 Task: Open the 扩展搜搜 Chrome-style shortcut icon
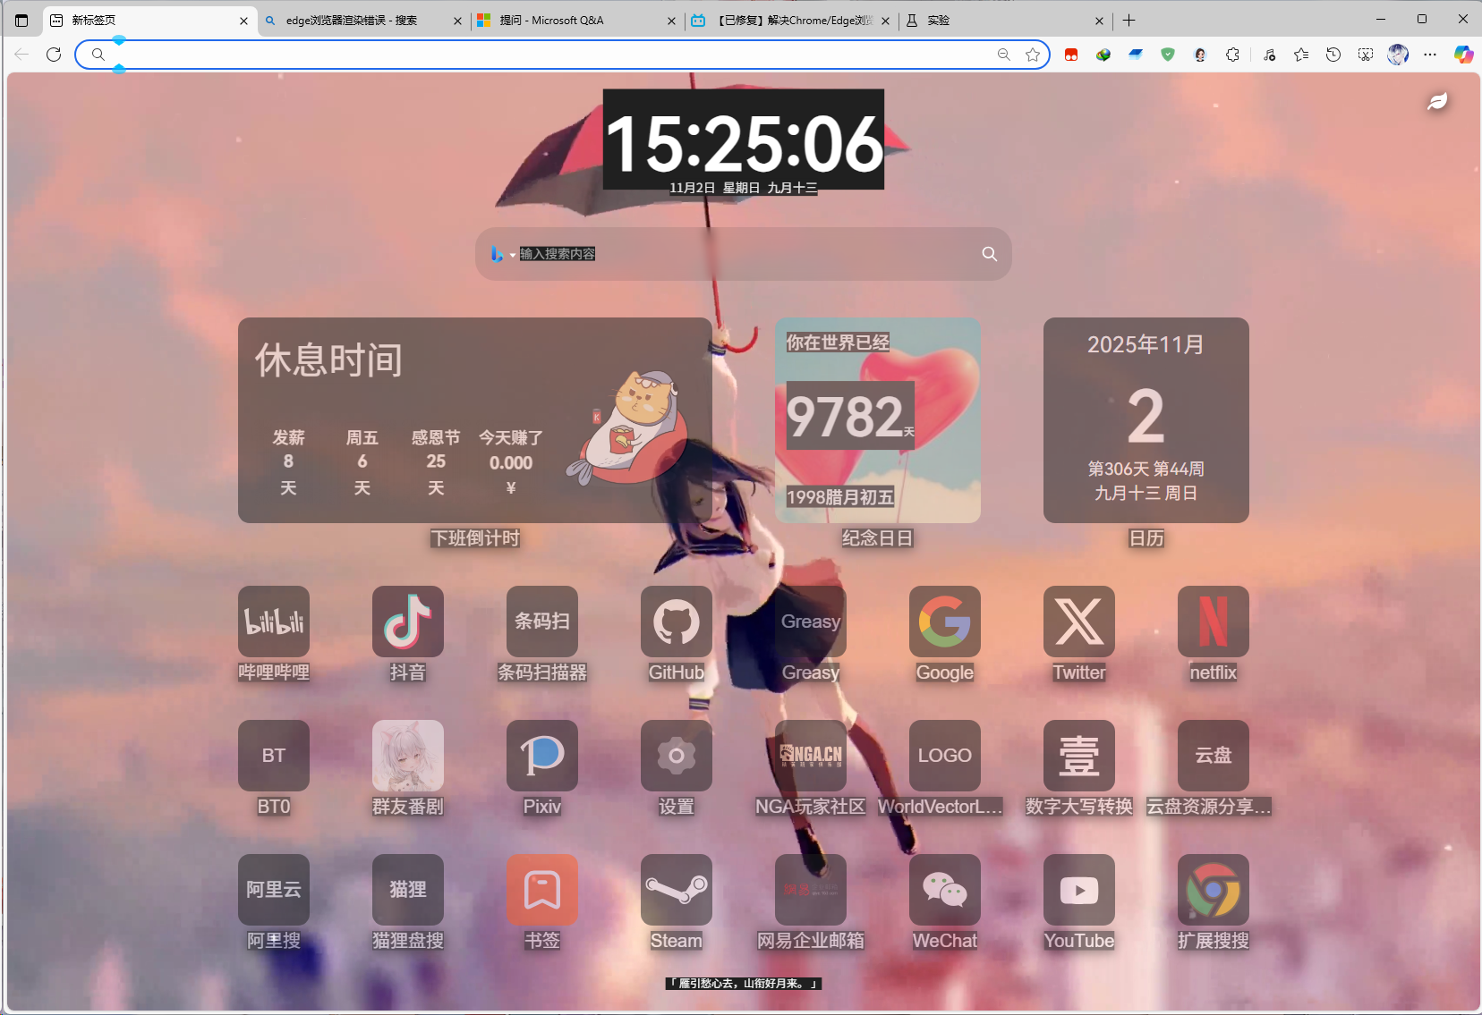point(1214,890)
